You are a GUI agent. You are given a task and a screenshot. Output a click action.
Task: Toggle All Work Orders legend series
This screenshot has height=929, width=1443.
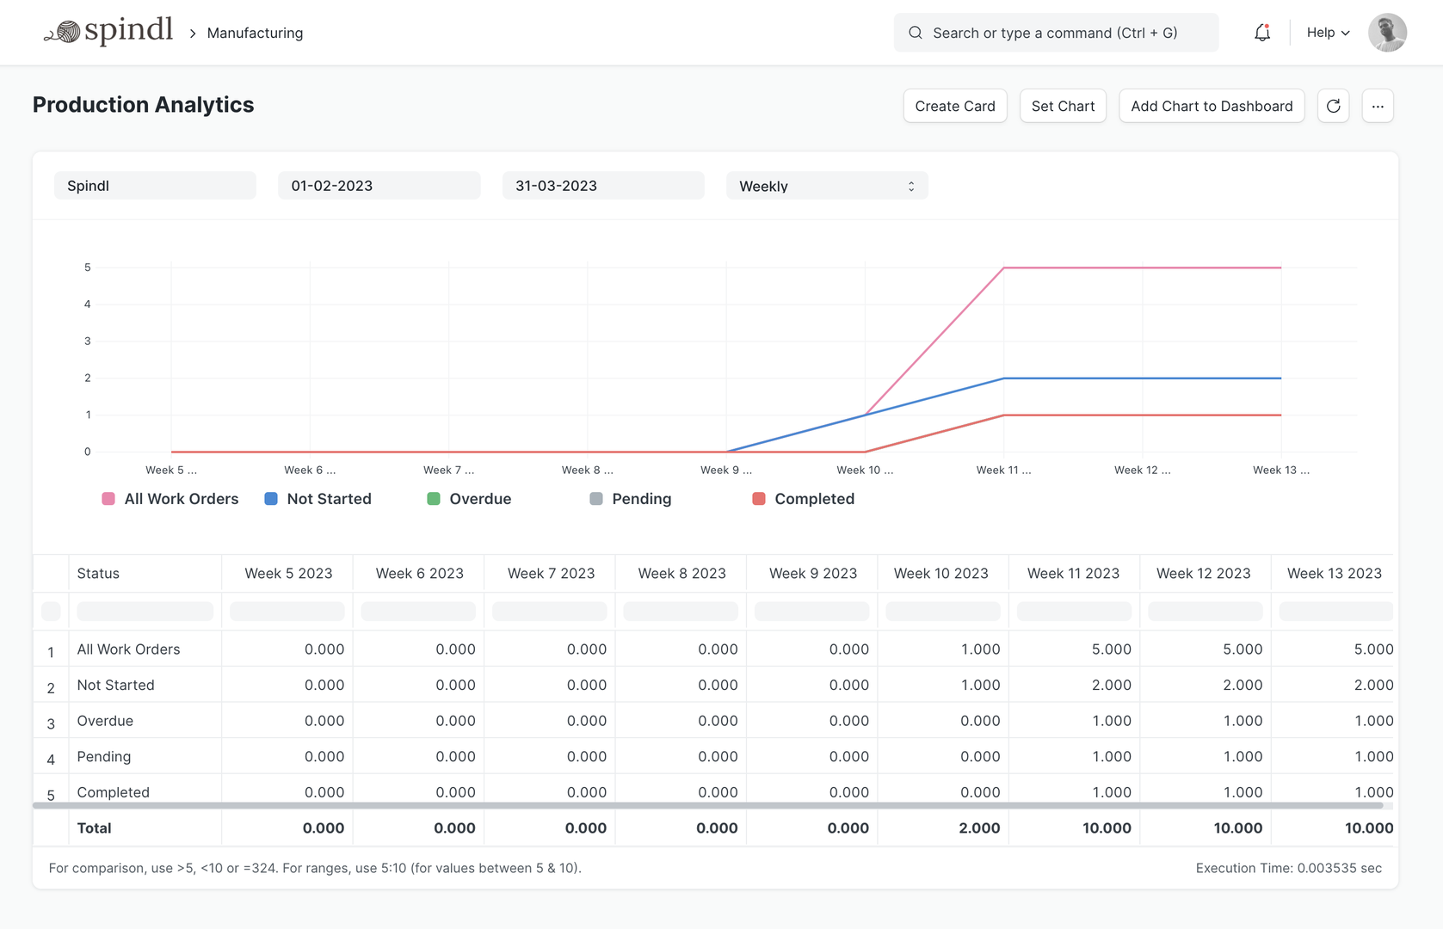coord(170,499)
